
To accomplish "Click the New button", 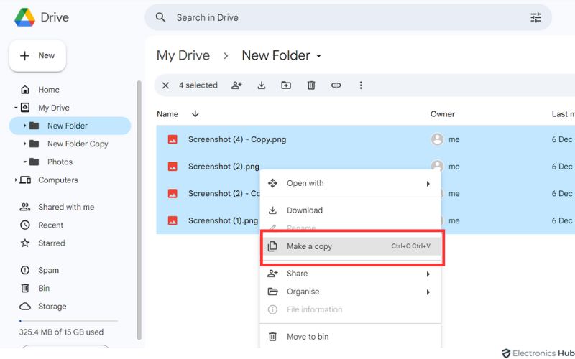I will tap(37, 56).
